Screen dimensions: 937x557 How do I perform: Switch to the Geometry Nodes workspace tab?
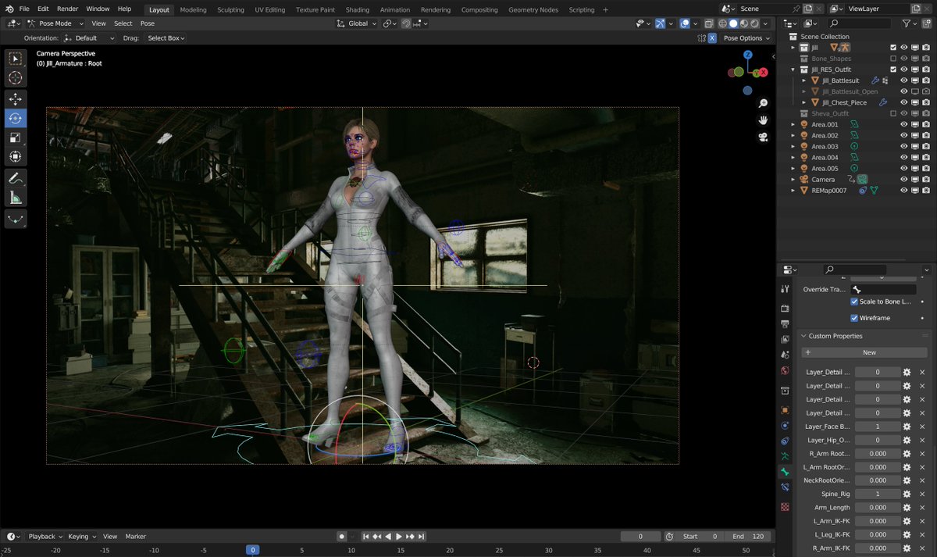(533, 9)
